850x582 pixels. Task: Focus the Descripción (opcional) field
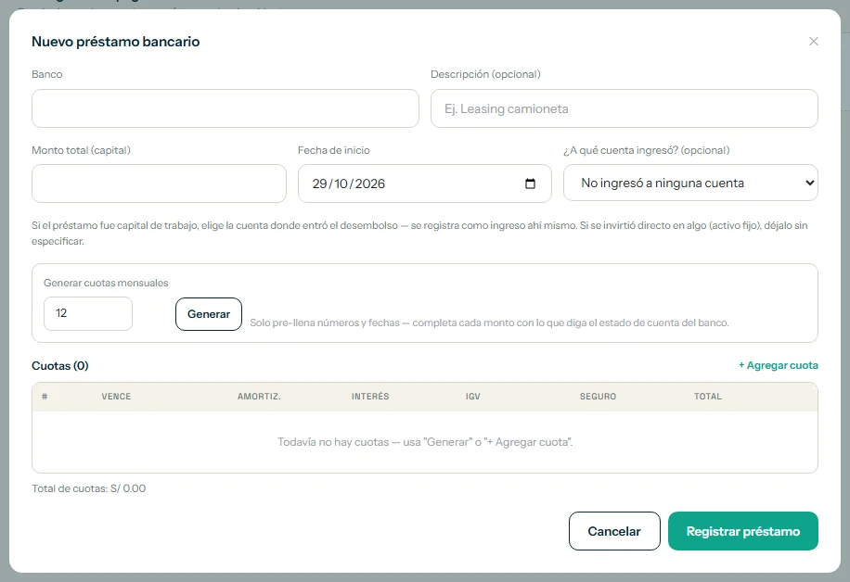[x=624, y=108]
